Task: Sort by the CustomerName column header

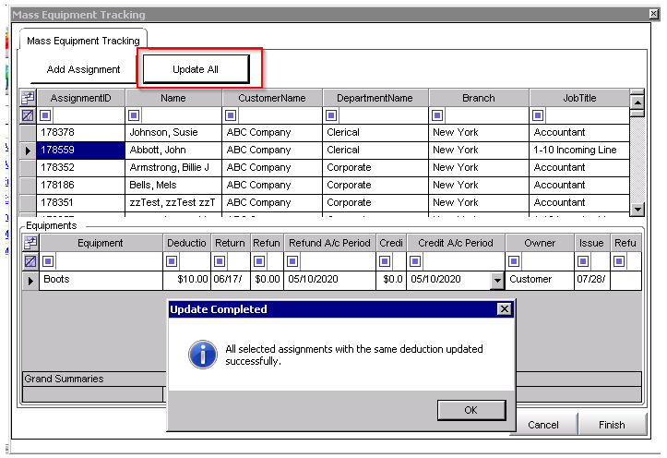Action: 272,98
